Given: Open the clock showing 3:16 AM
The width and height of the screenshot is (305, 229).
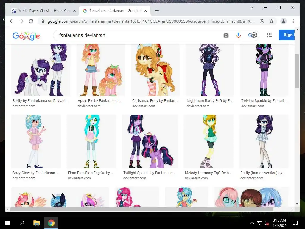Looking at the screenshot, I should pos(279,223).
